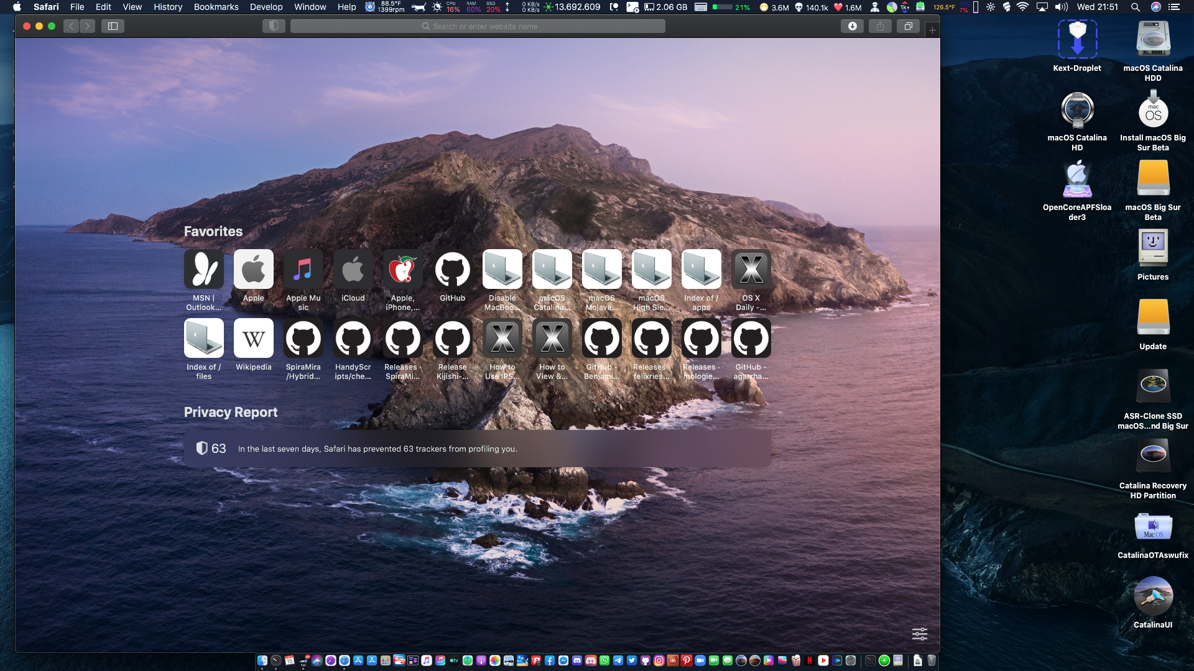The height and width of the screenshot is (671, 1194).
Task: Open the Apple Music favorite
Action: 303,270
